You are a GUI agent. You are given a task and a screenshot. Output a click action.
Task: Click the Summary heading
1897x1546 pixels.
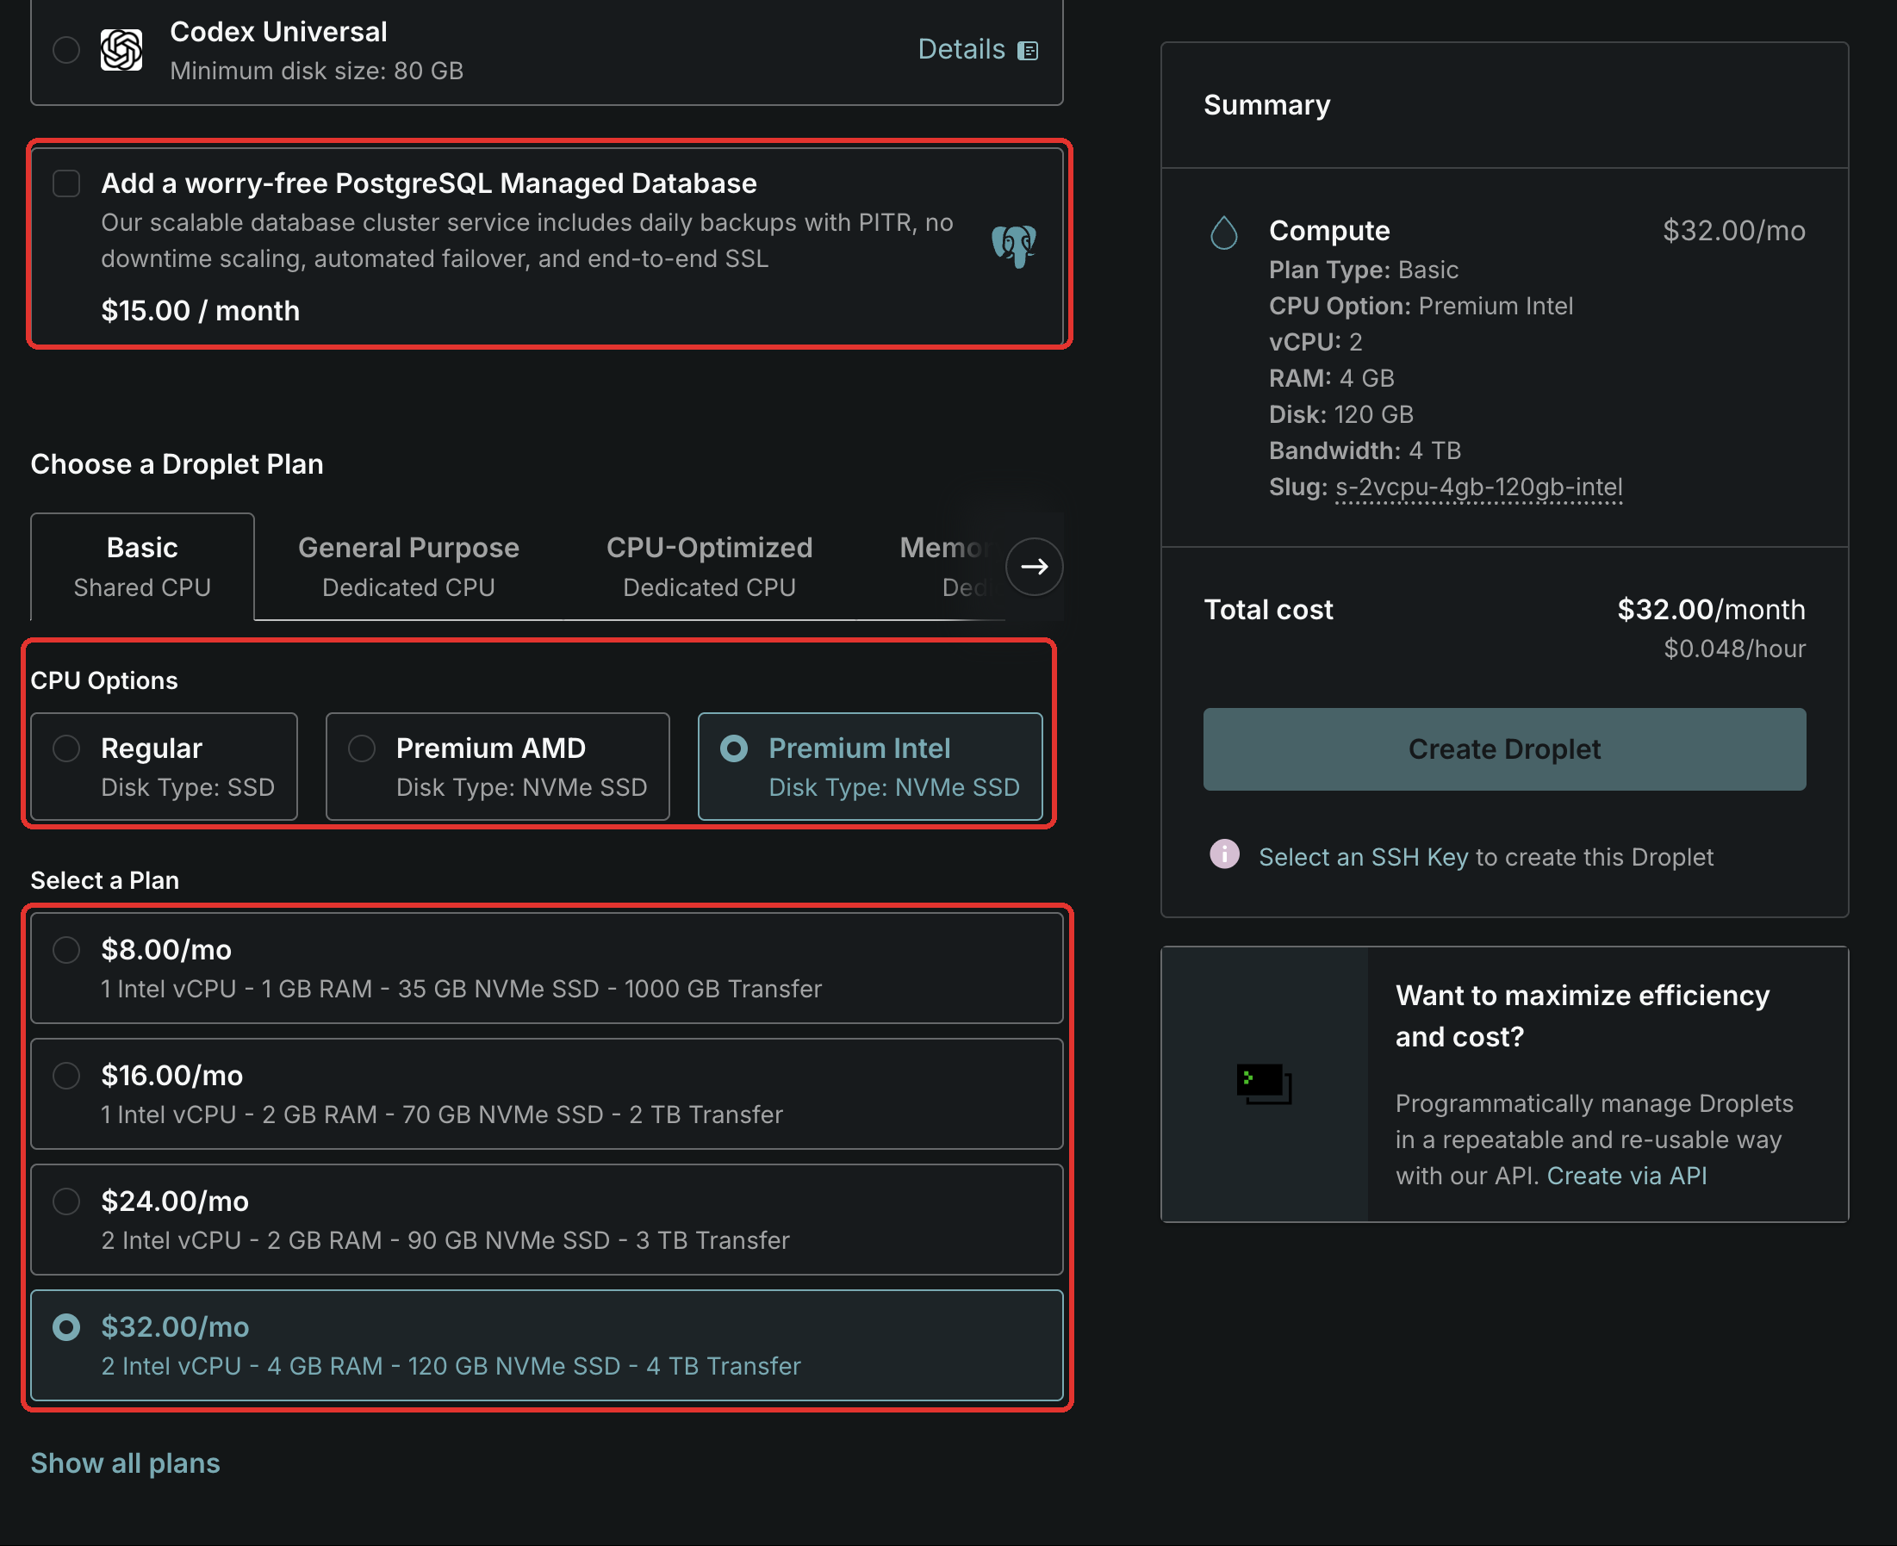(x=1266, y=105)
